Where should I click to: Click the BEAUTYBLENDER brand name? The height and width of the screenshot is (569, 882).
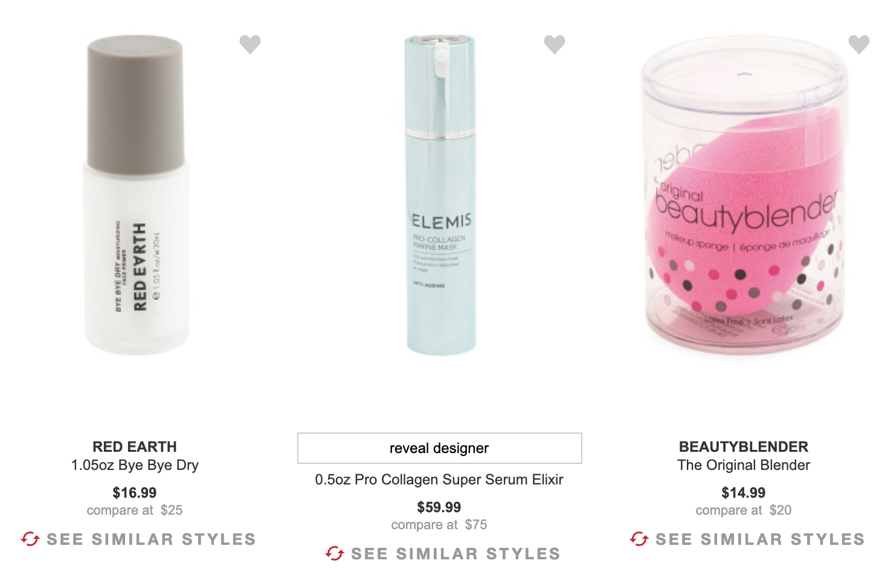[x=744, y=446]
